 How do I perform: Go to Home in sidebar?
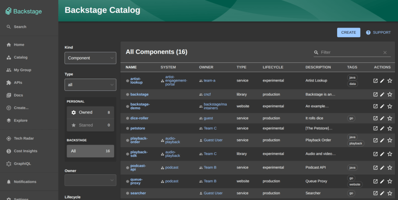point(16,44)
